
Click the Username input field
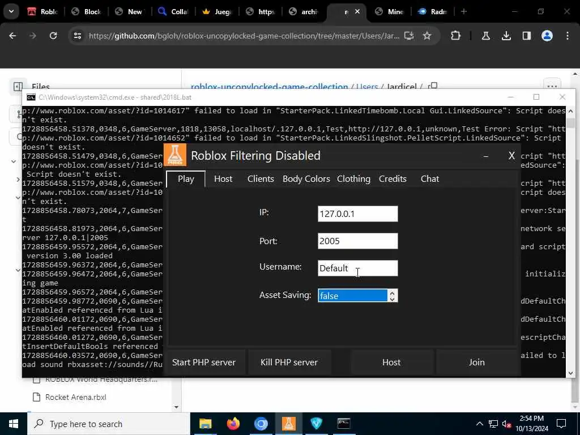point(358,268)
